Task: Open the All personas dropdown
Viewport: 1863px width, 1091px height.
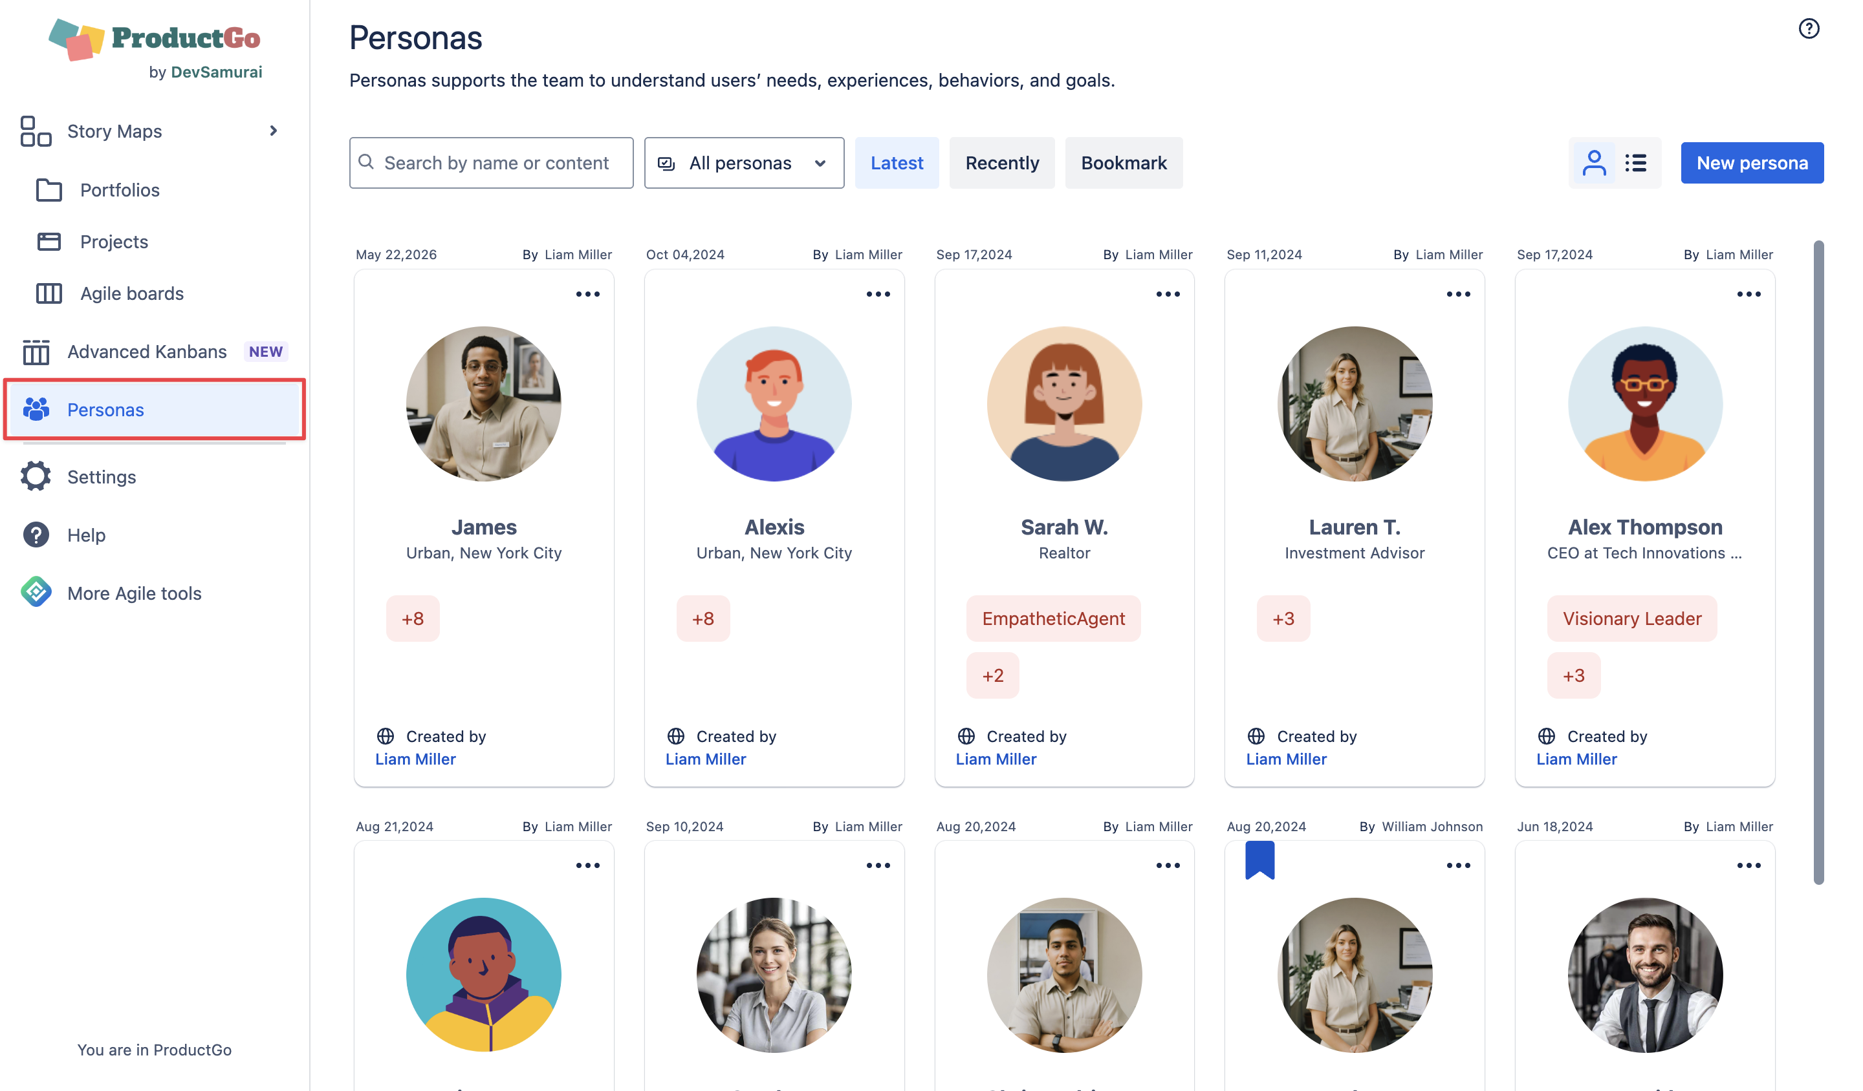Action: (744, 162)
